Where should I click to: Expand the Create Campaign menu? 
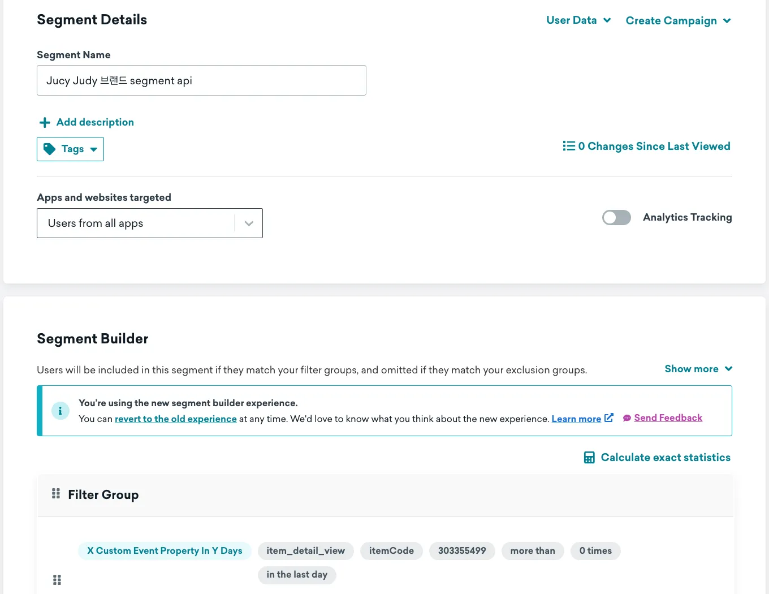(x=678, y=21)
